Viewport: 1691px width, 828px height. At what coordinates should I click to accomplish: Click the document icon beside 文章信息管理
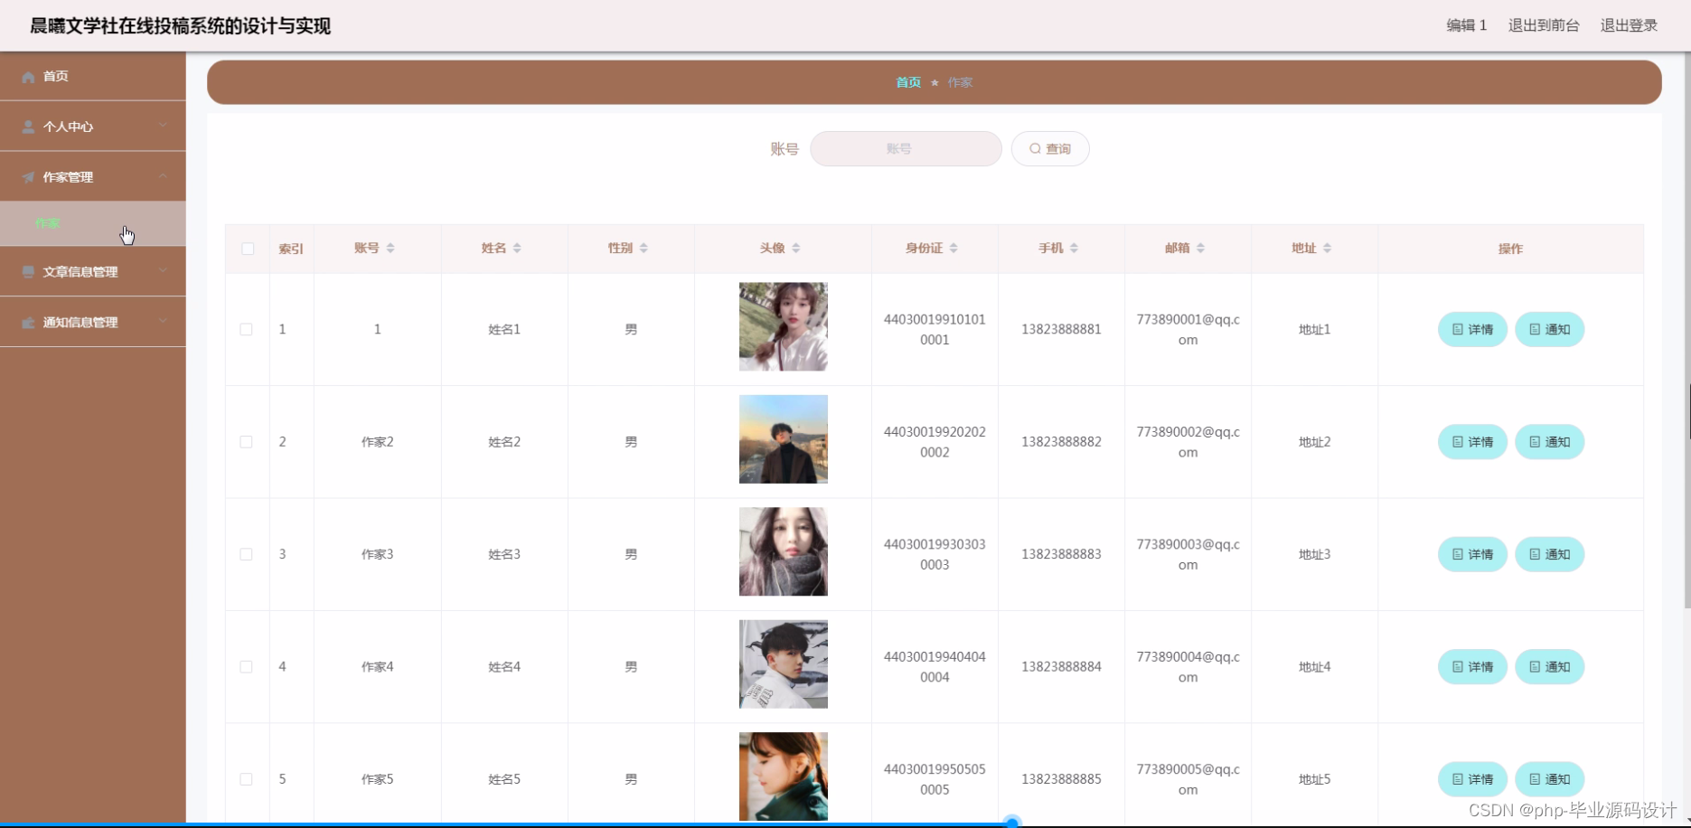tap(27, 271)
